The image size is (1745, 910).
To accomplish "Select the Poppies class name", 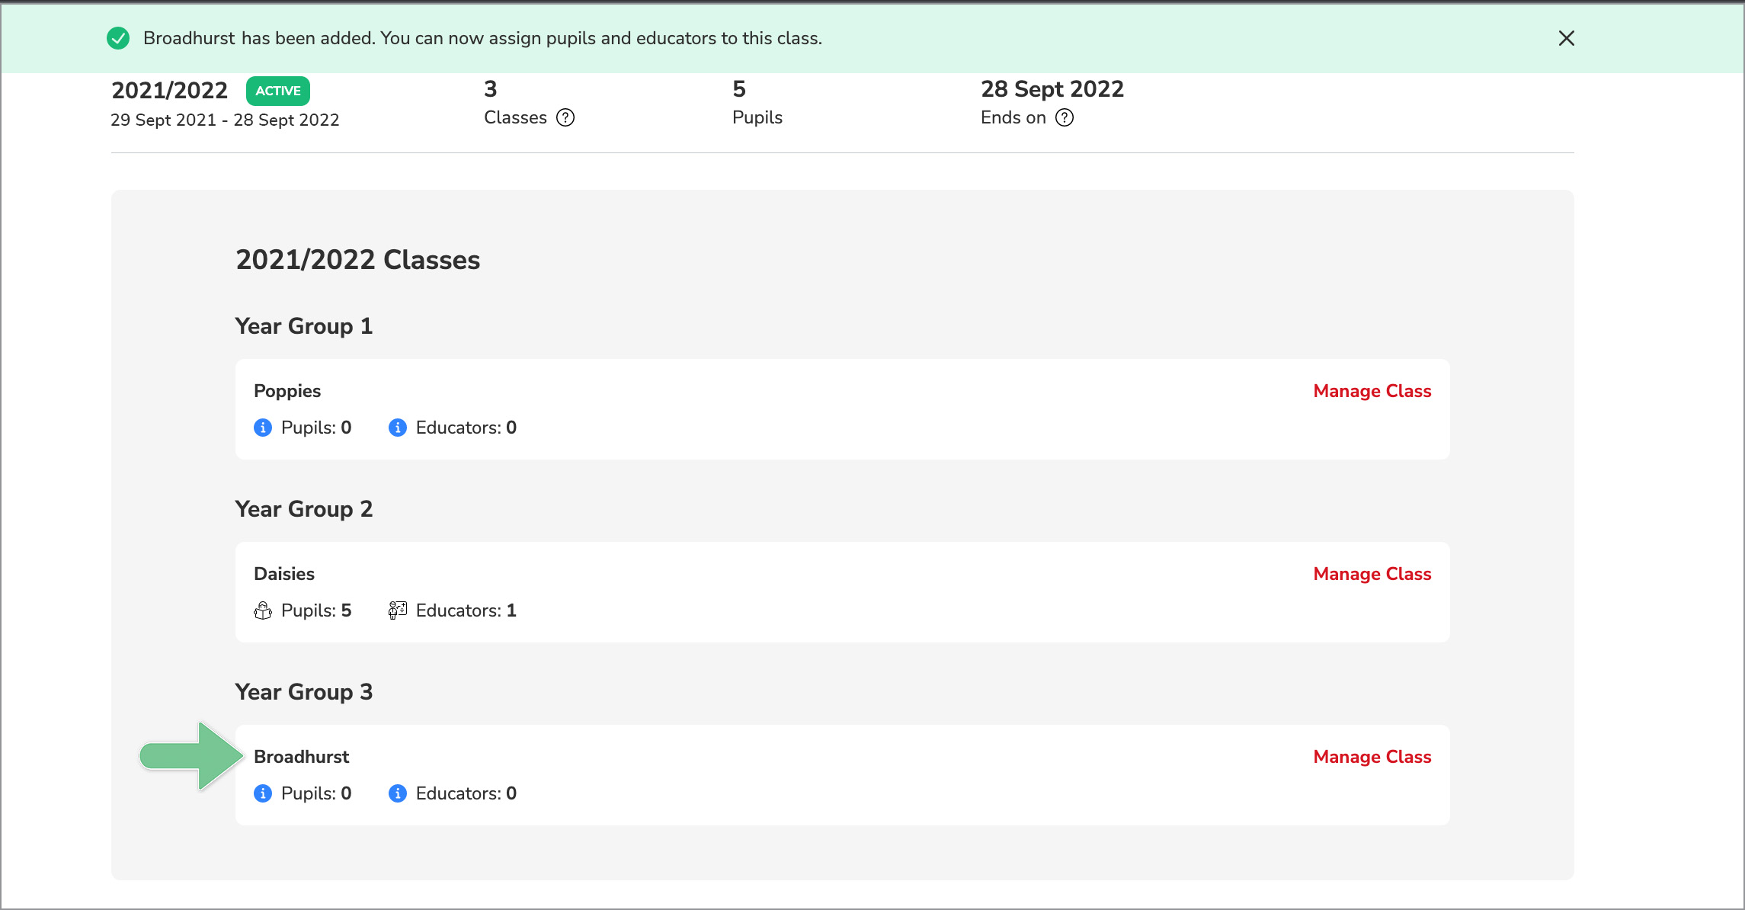I will pos(287,391).
